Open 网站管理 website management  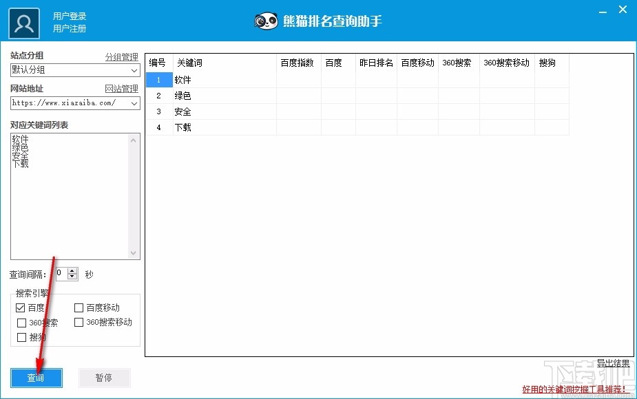(x=121, y=89)
